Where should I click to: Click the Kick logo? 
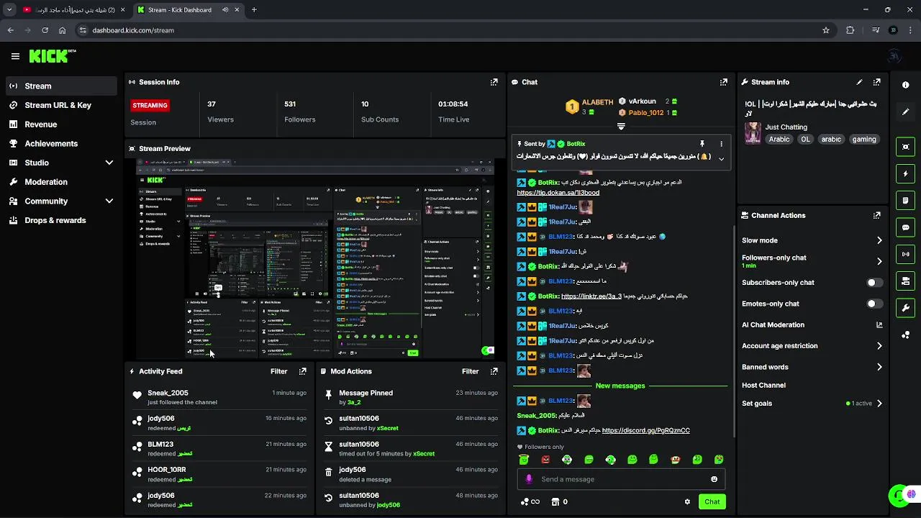[x=52, y=56]
